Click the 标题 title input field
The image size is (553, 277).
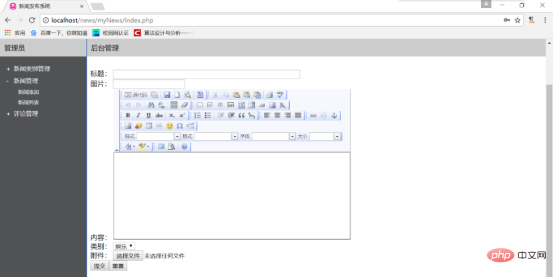[x=207, y=74]
